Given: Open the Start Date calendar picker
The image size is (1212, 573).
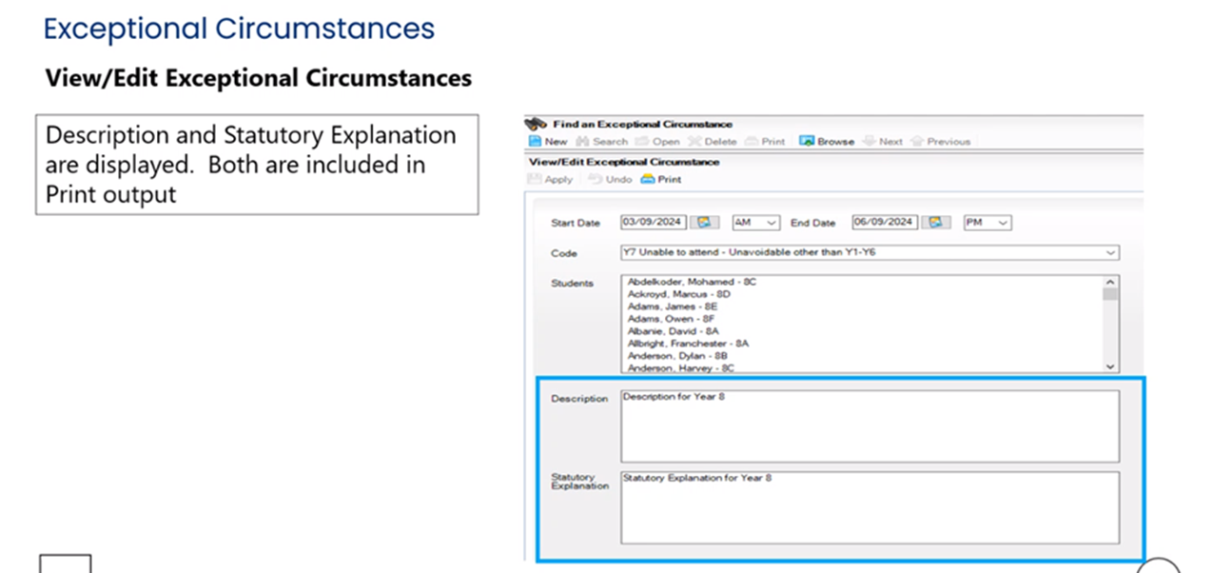Looking at the screenshot, I should tap(704, 223).
